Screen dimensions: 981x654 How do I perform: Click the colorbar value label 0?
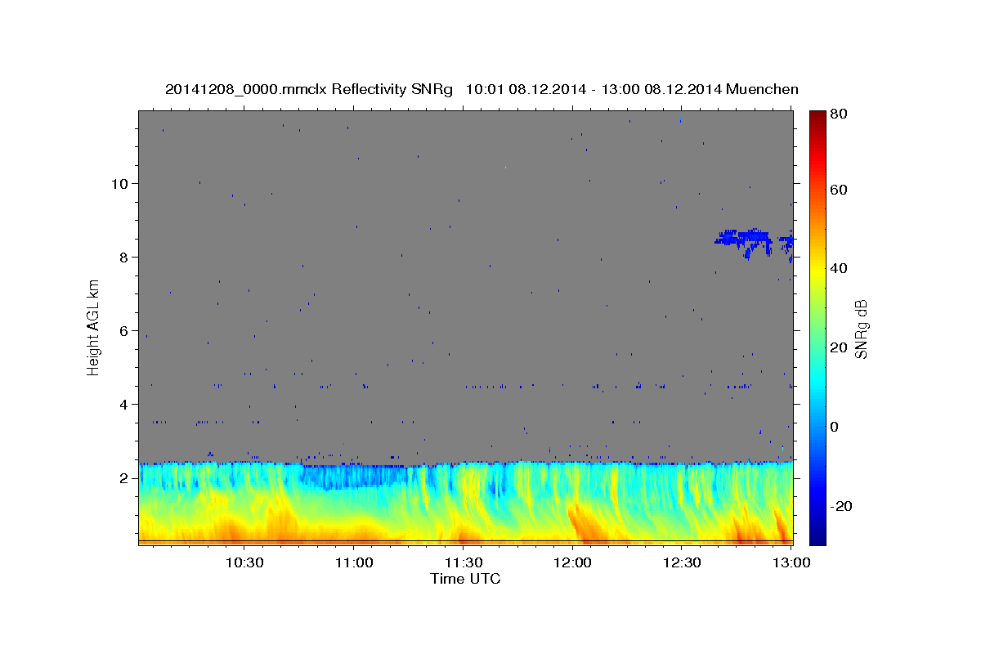pyautogui.click(x=835, y=427)
